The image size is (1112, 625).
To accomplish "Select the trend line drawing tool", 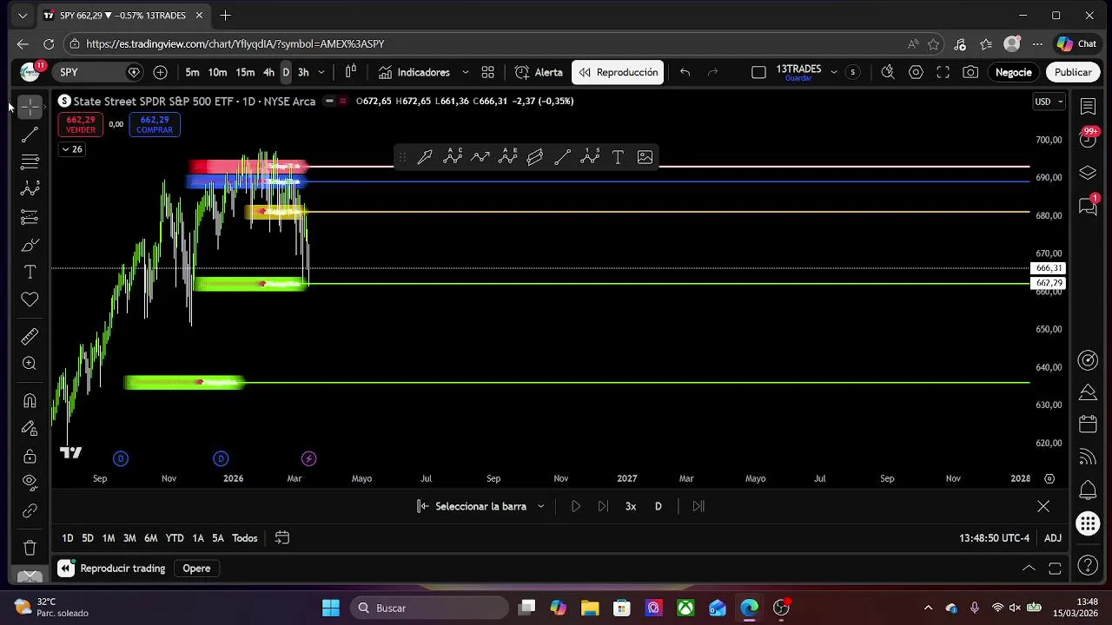I will tap(30, 135).
